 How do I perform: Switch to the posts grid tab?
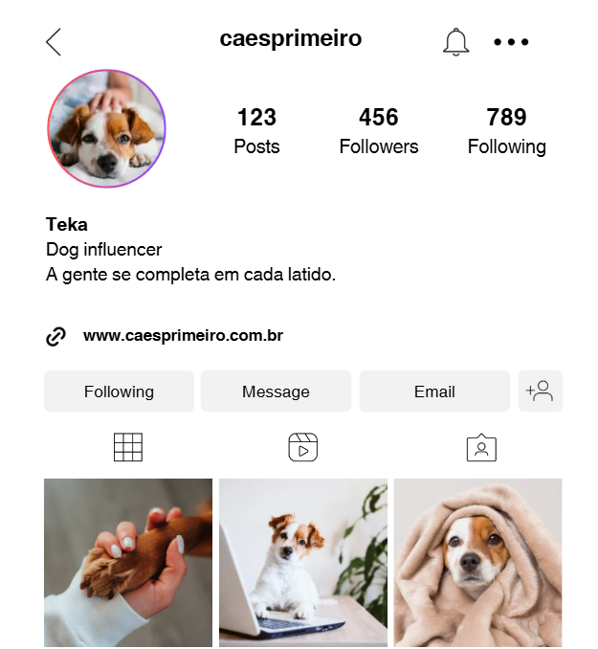(x=128, y=447)
